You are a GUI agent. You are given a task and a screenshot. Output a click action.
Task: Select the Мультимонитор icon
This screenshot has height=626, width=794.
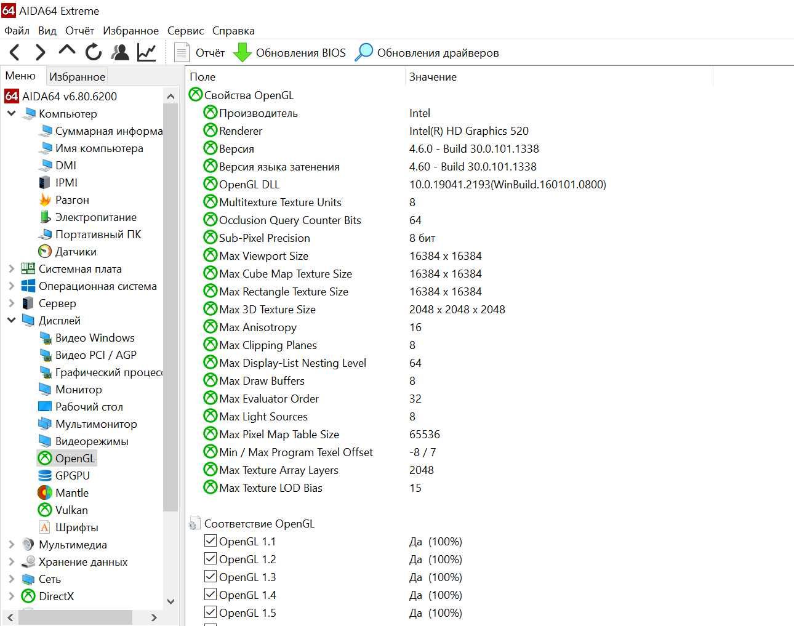[x=45, y=423]
